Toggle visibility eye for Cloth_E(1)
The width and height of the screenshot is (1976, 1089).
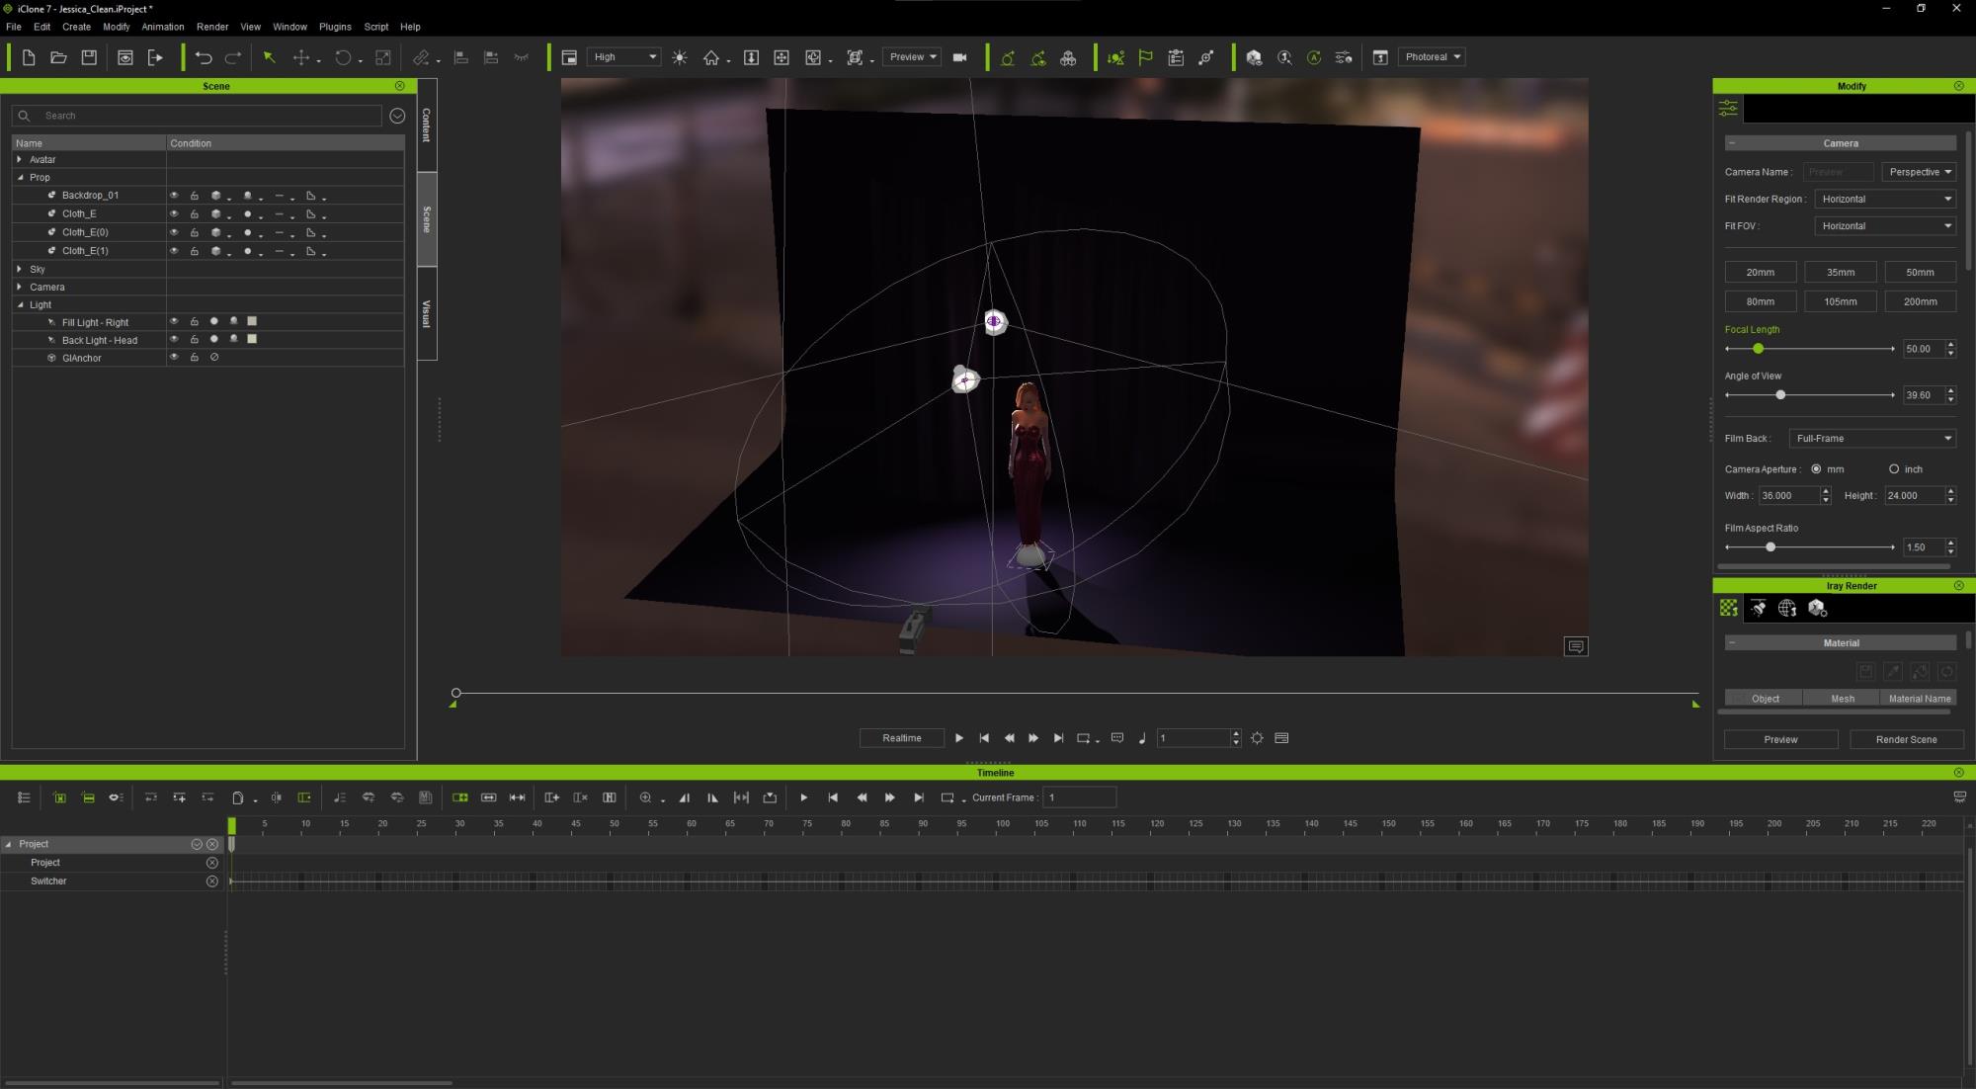(174, 251)
